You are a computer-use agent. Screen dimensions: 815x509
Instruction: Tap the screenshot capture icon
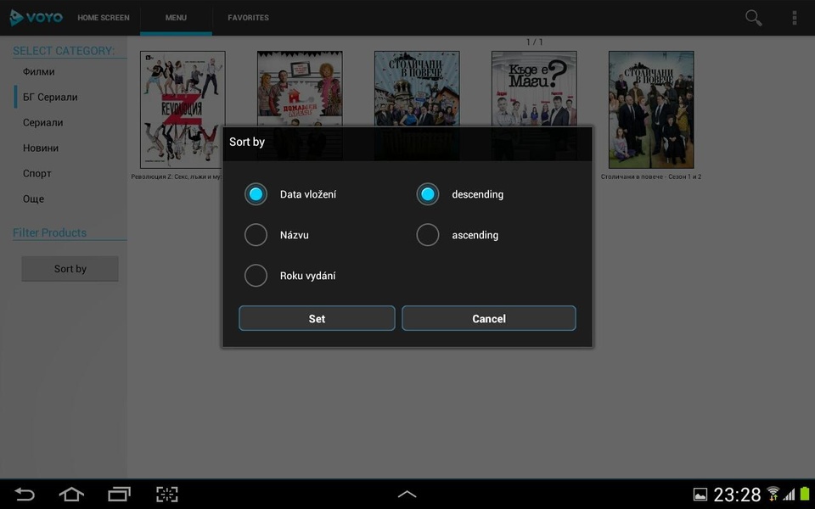167,494
